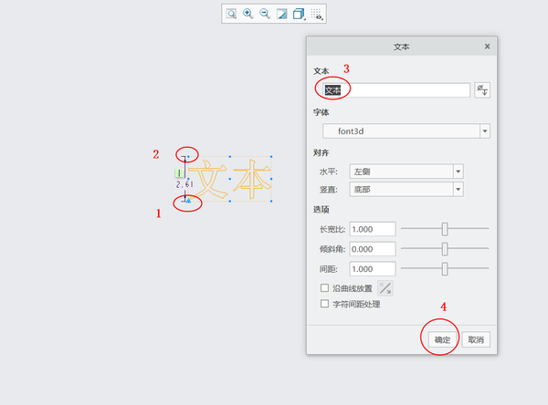Click the 取消 button
Viewport: 548px width, 405px height.
[x=476, y=339]
